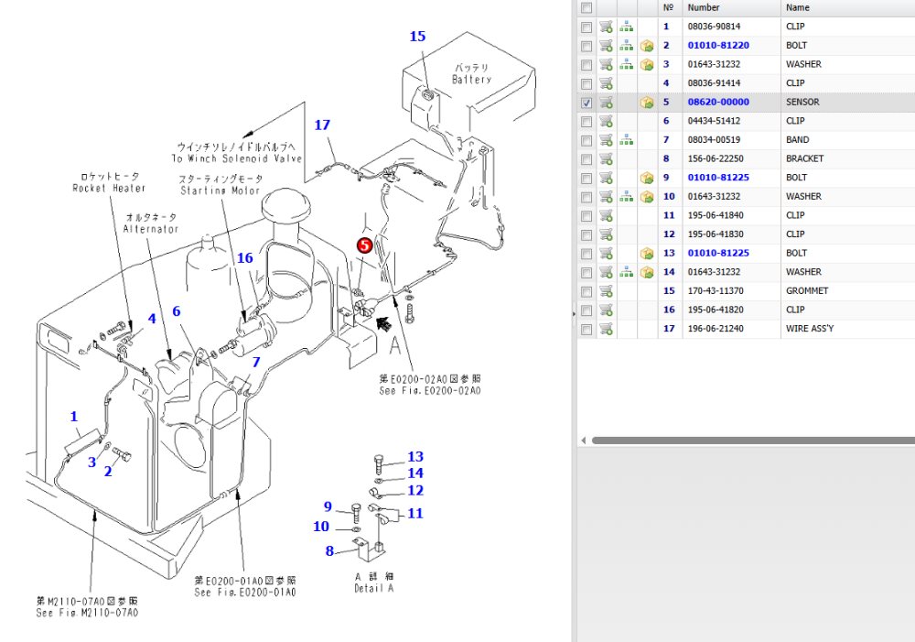This screenshot has height=642, width=915.
Task: Sort by the Number column header
Action: pos(703,7)
